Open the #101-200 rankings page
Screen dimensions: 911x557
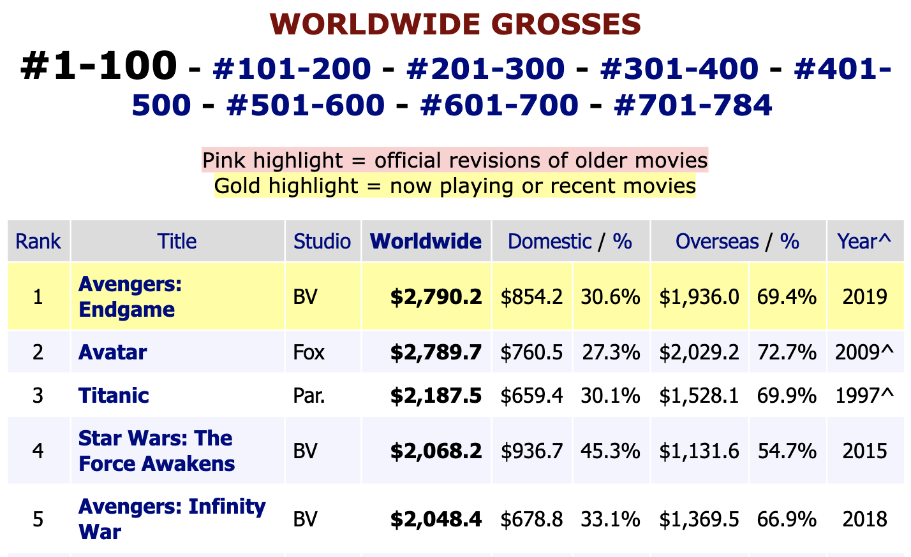pyautogui.click(x=292, y=69)
